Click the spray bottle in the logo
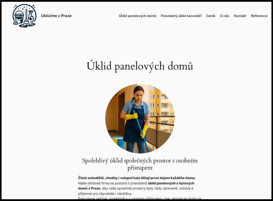Viewport: 273px width, 201px height. tap(31, 16)
